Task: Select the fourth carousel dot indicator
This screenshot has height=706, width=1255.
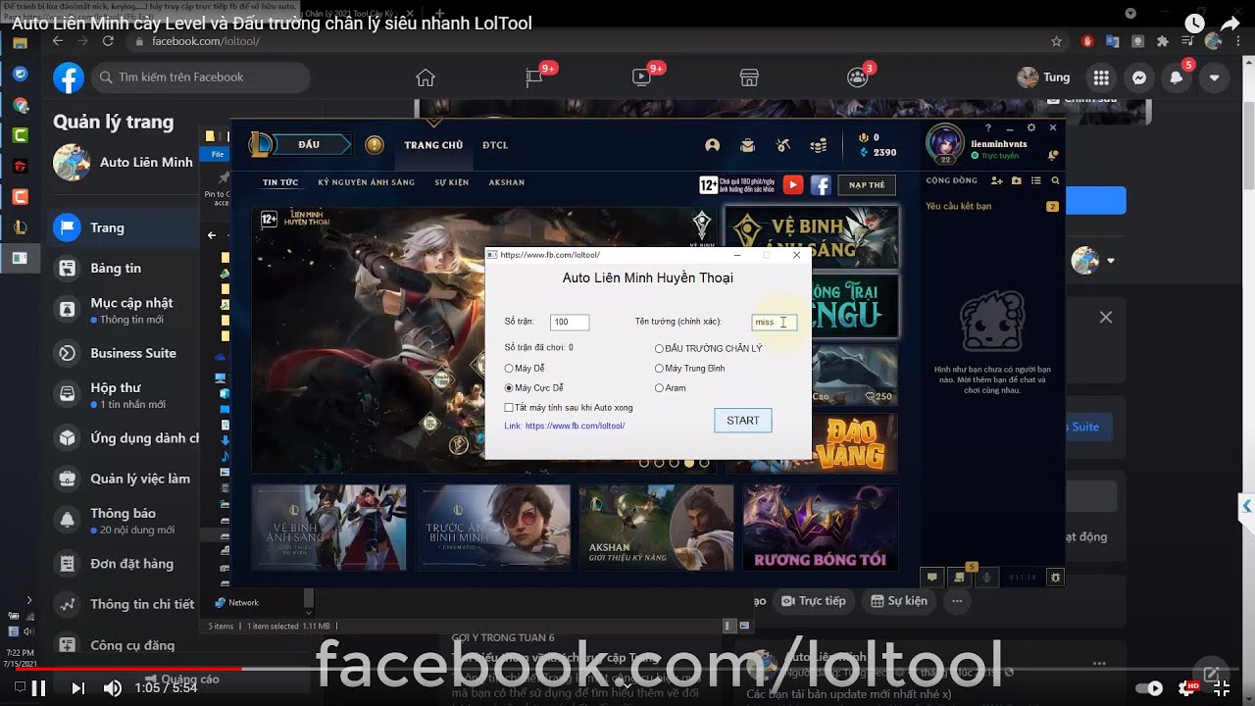Action: pyautogui.click(x=689, y=462)
